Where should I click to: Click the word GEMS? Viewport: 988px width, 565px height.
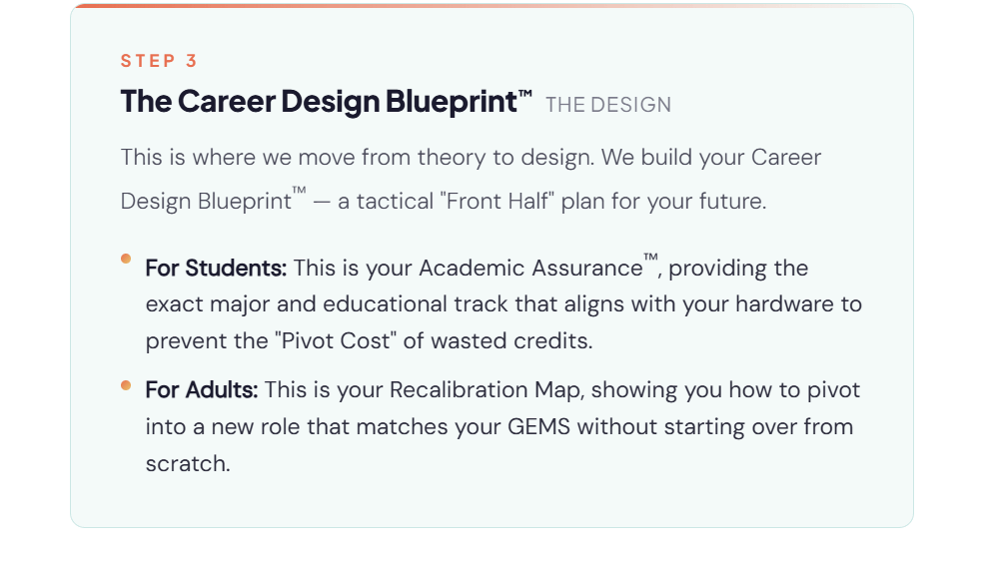tap(539, 426)
